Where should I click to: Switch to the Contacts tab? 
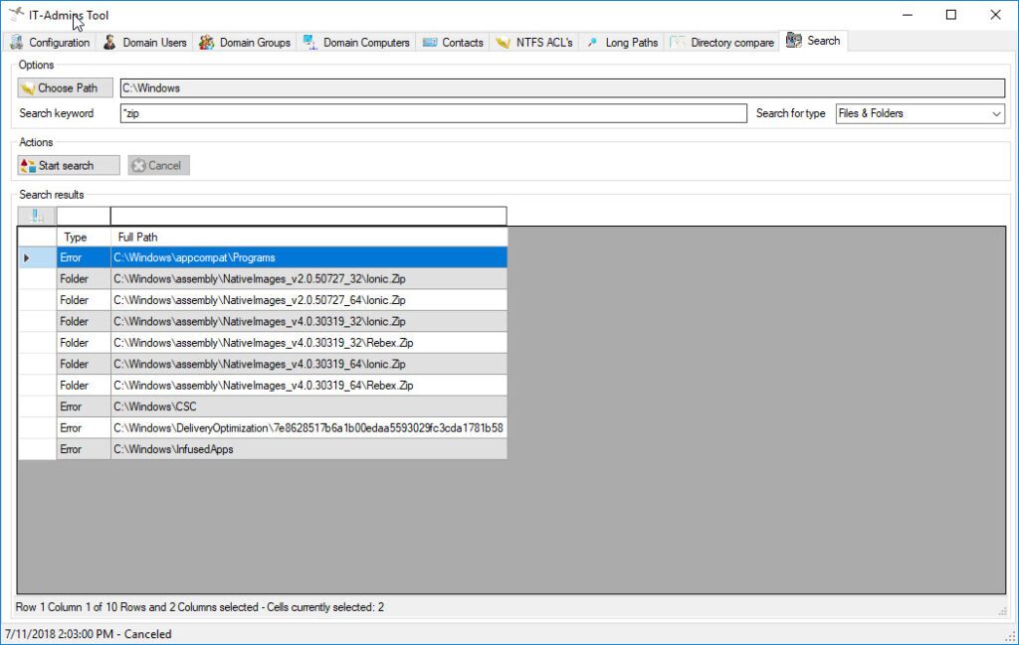tap(453, 43)
